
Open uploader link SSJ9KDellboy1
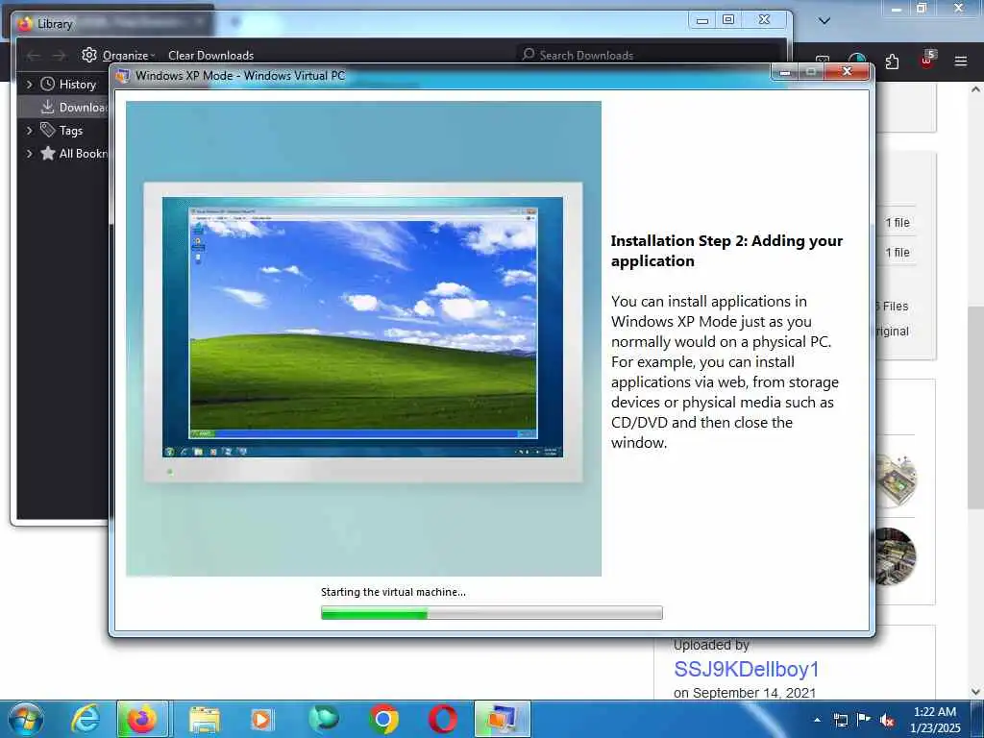click(x=746, y=669)
